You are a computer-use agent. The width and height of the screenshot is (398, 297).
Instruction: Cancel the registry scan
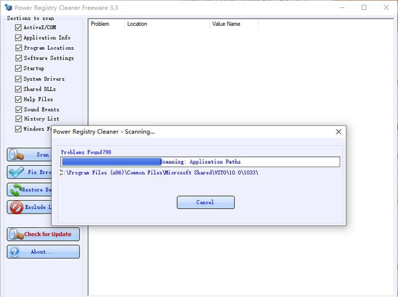point(206,202)
